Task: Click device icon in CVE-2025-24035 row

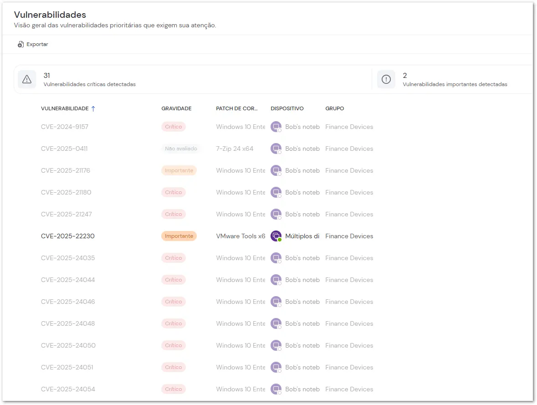Action: pos(276,258)
